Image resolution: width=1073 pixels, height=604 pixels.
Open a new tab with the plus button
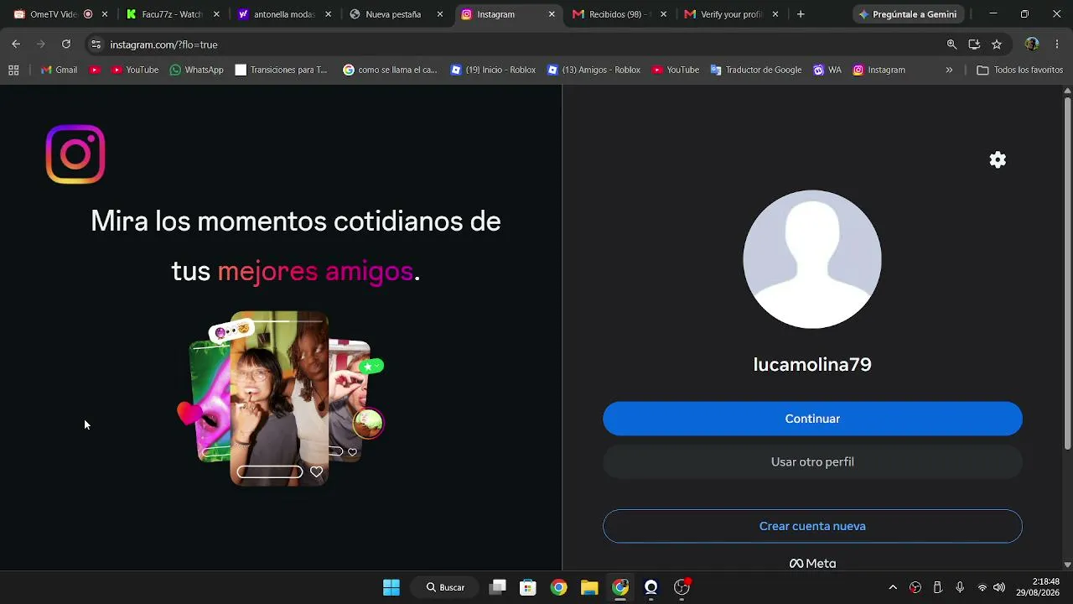[801, 14]
